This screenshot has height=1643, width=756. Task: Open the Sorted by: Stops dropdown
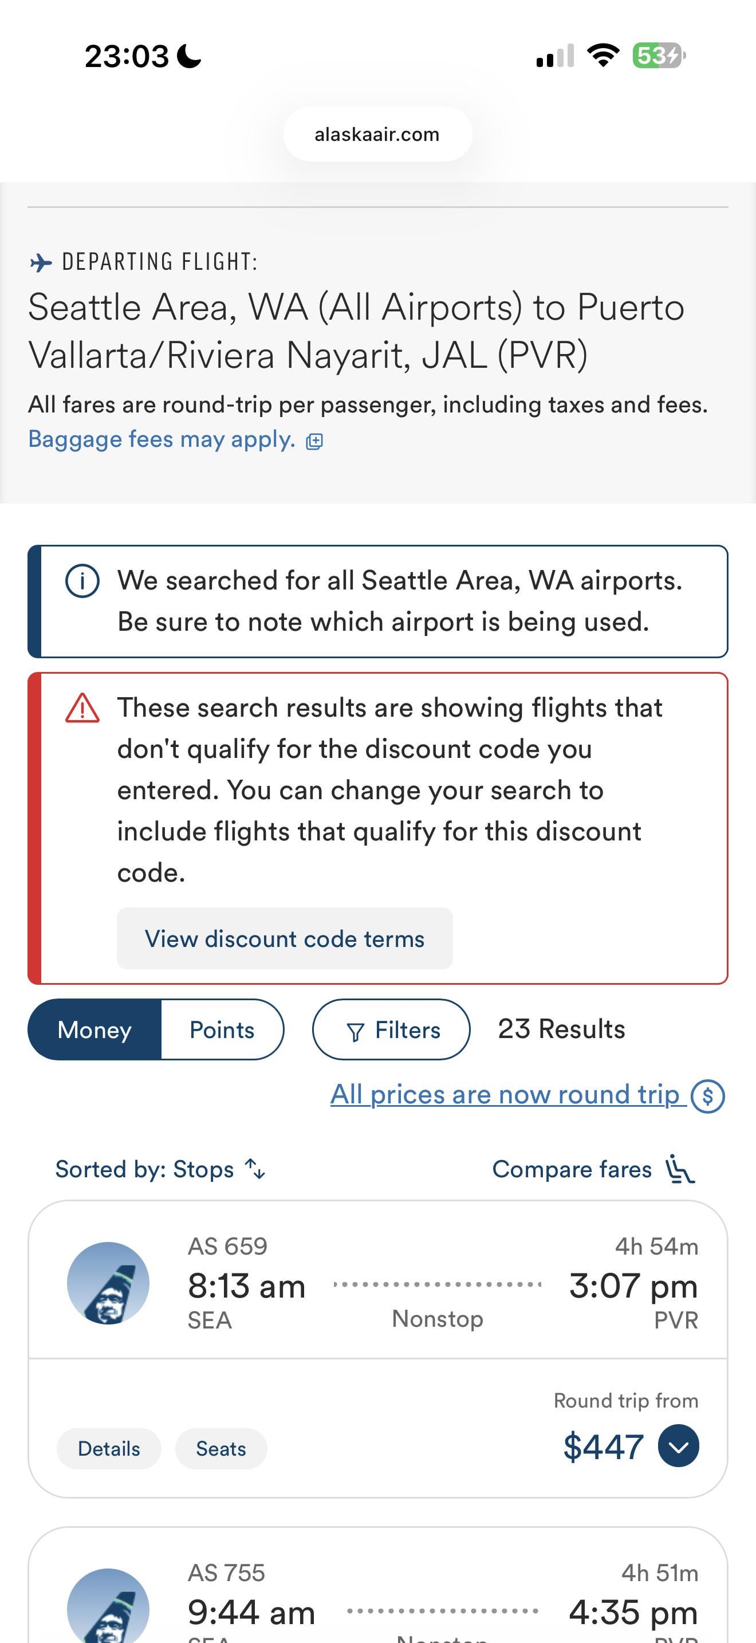tap(145, 1169)
